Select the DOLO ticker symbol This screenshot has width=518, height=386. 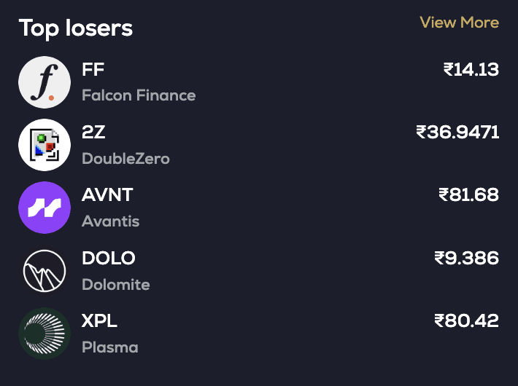109,258
